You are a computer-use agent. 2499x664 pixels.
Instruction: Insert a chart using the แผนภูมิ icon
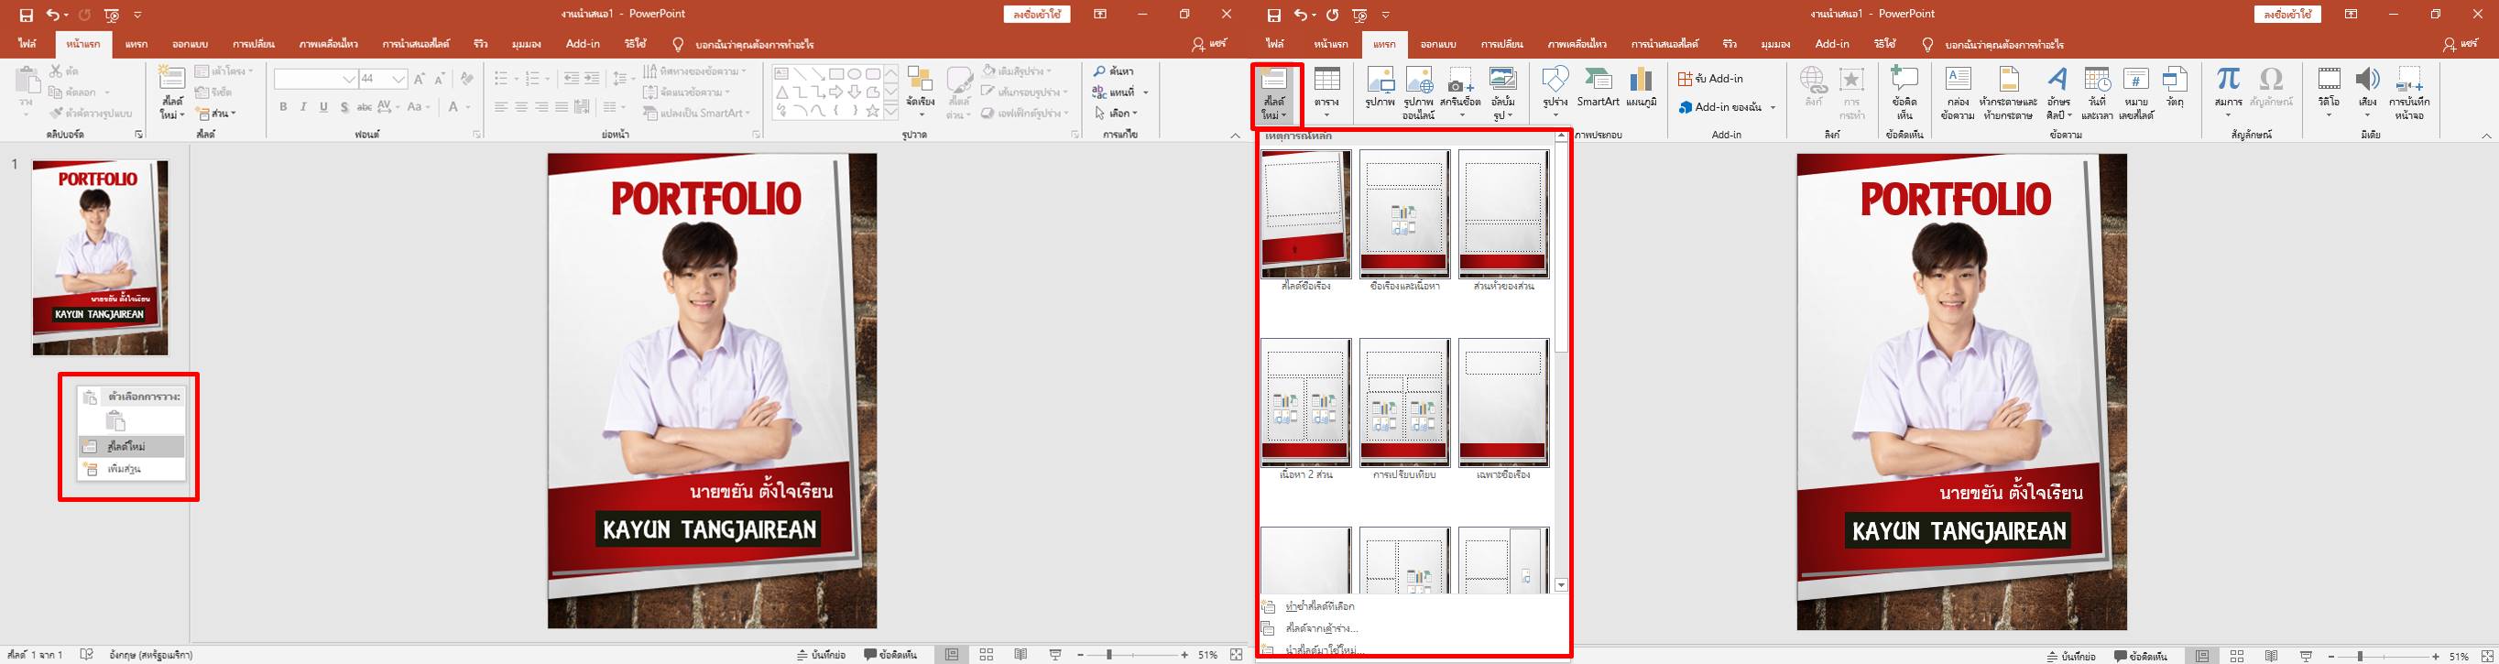1642,89
